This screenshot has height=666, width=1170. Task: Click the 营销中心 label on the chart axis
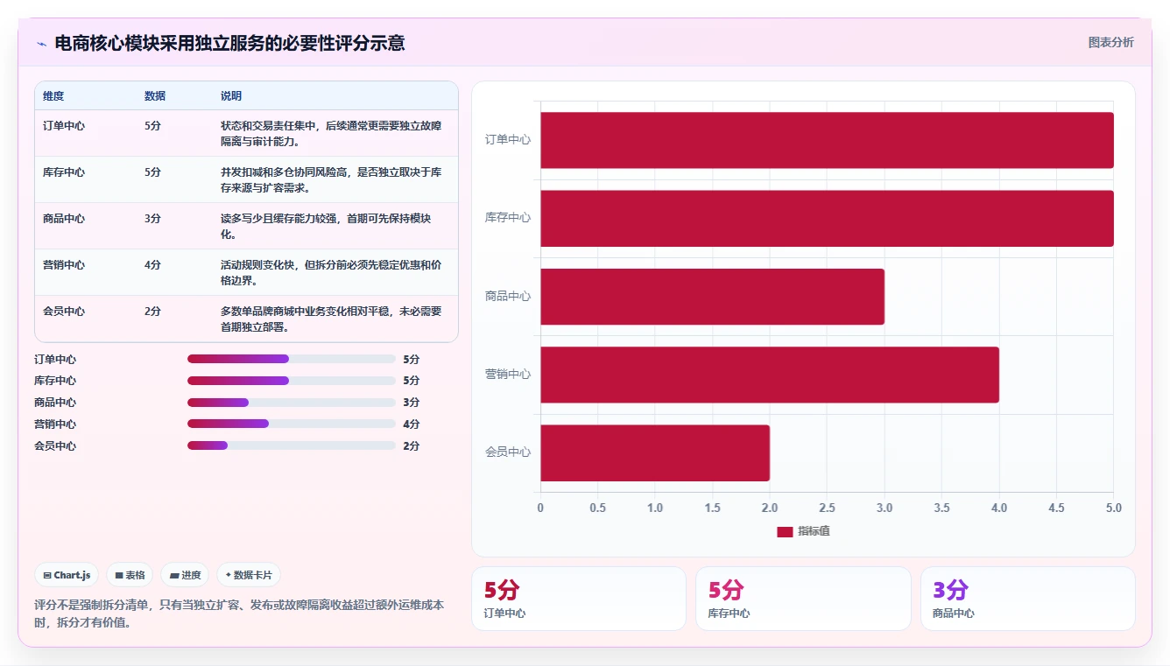point(508,375)
